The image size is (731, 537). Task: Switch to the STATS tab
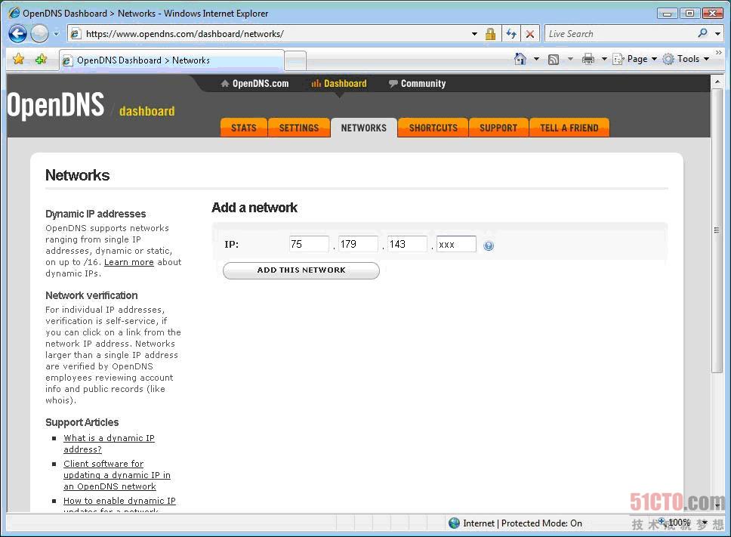pyautogui.click(x=244, y=128)
